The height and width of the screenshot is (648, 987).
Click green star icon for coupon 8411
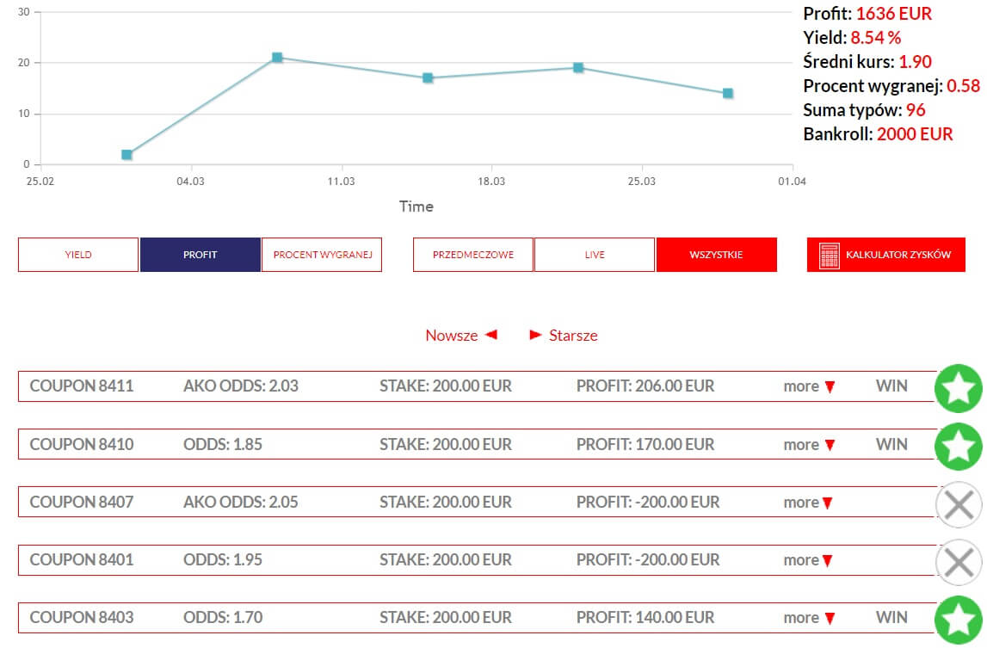[x=958, y=388]
